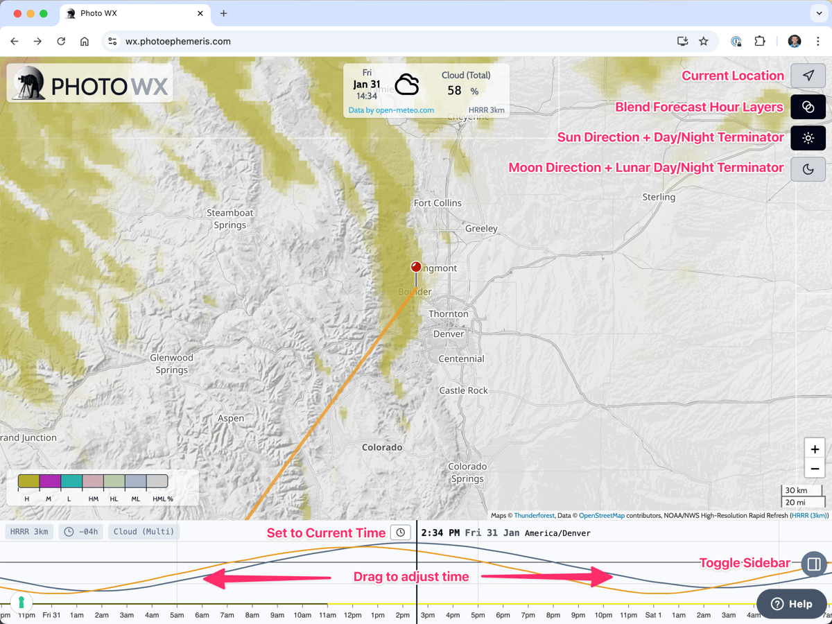The height and width of the screenshot is (624, 832).
Task: Click the cloud weather icon in forecast card
Action: point(407,85)
